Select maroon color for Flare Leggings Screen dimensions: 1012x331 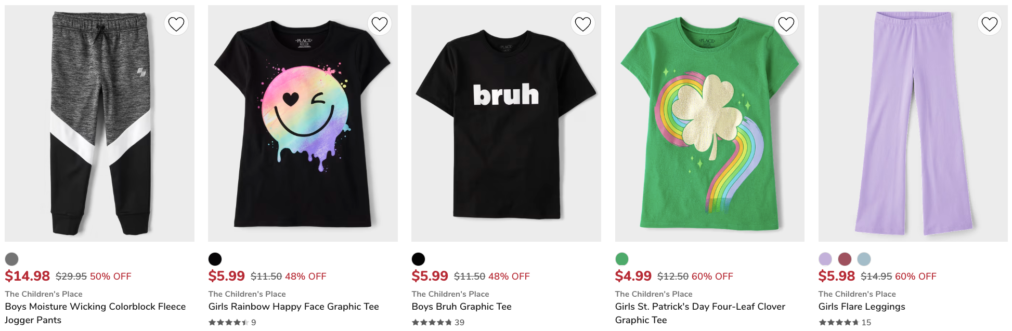pos(845,259)
